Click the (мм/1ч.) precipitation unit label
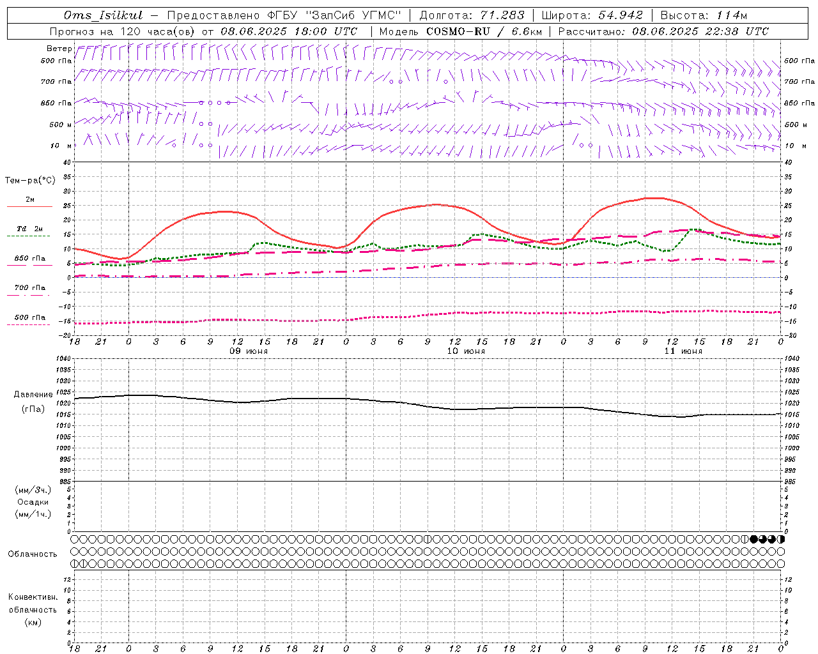Viewport: 818px width, 654px height. pos(33,514)
